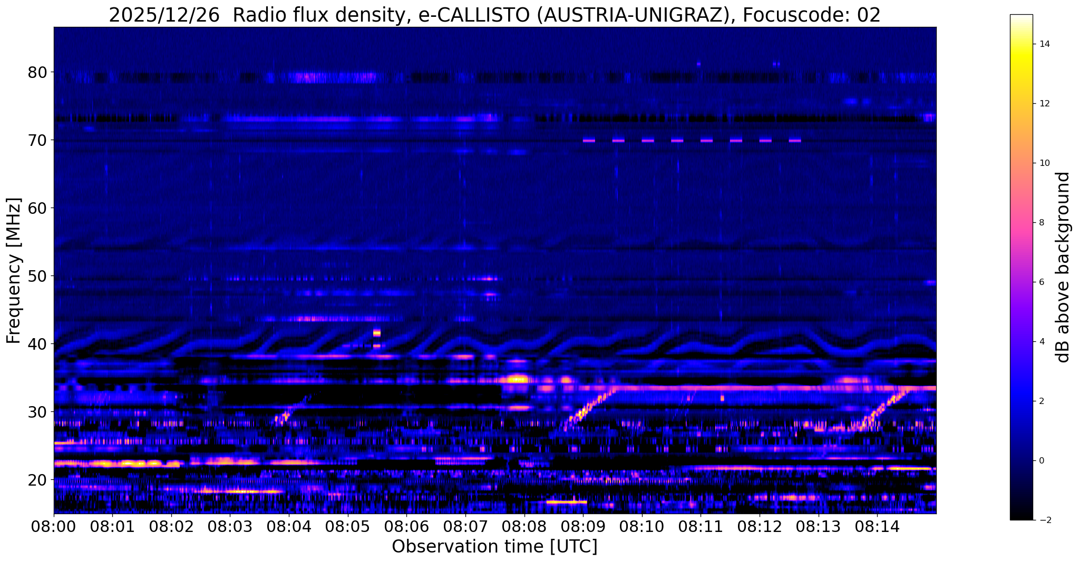
Task: Click the plot title mentioning AUSTRIA-UNIGRAZ
Action: (494, 15)
